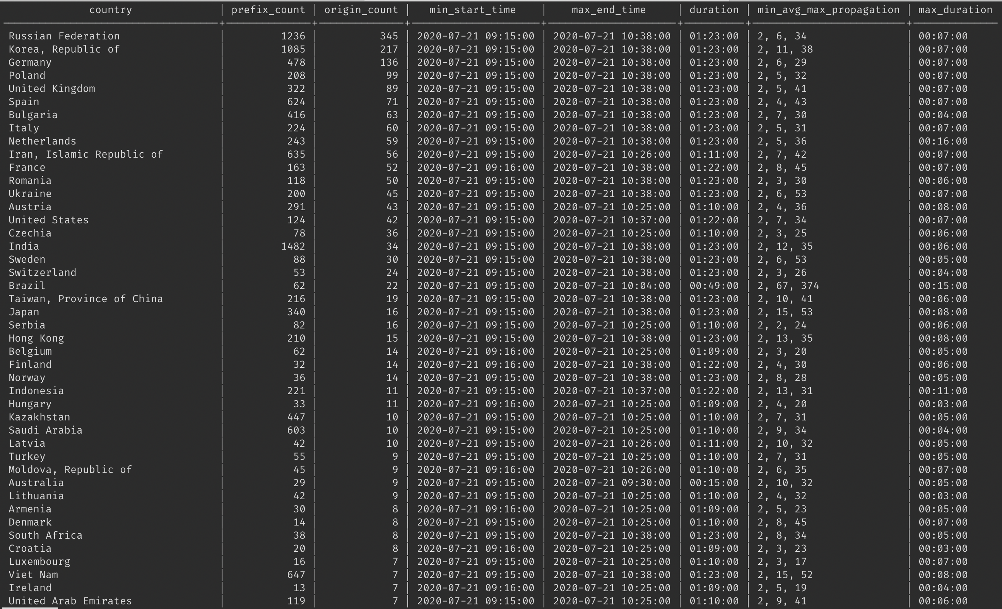The image size is (1002, 609).
Task: Select the 'Hungary' country cell
Action: (x=30, y=404)
